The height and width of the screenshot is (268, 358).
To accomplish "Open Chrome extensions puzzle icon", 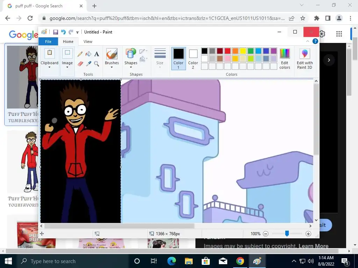I will [316, 18].
